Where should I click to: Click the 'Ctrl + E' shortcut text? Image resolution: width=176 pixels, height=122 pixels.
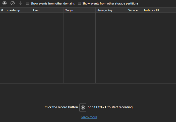[101, 107]
